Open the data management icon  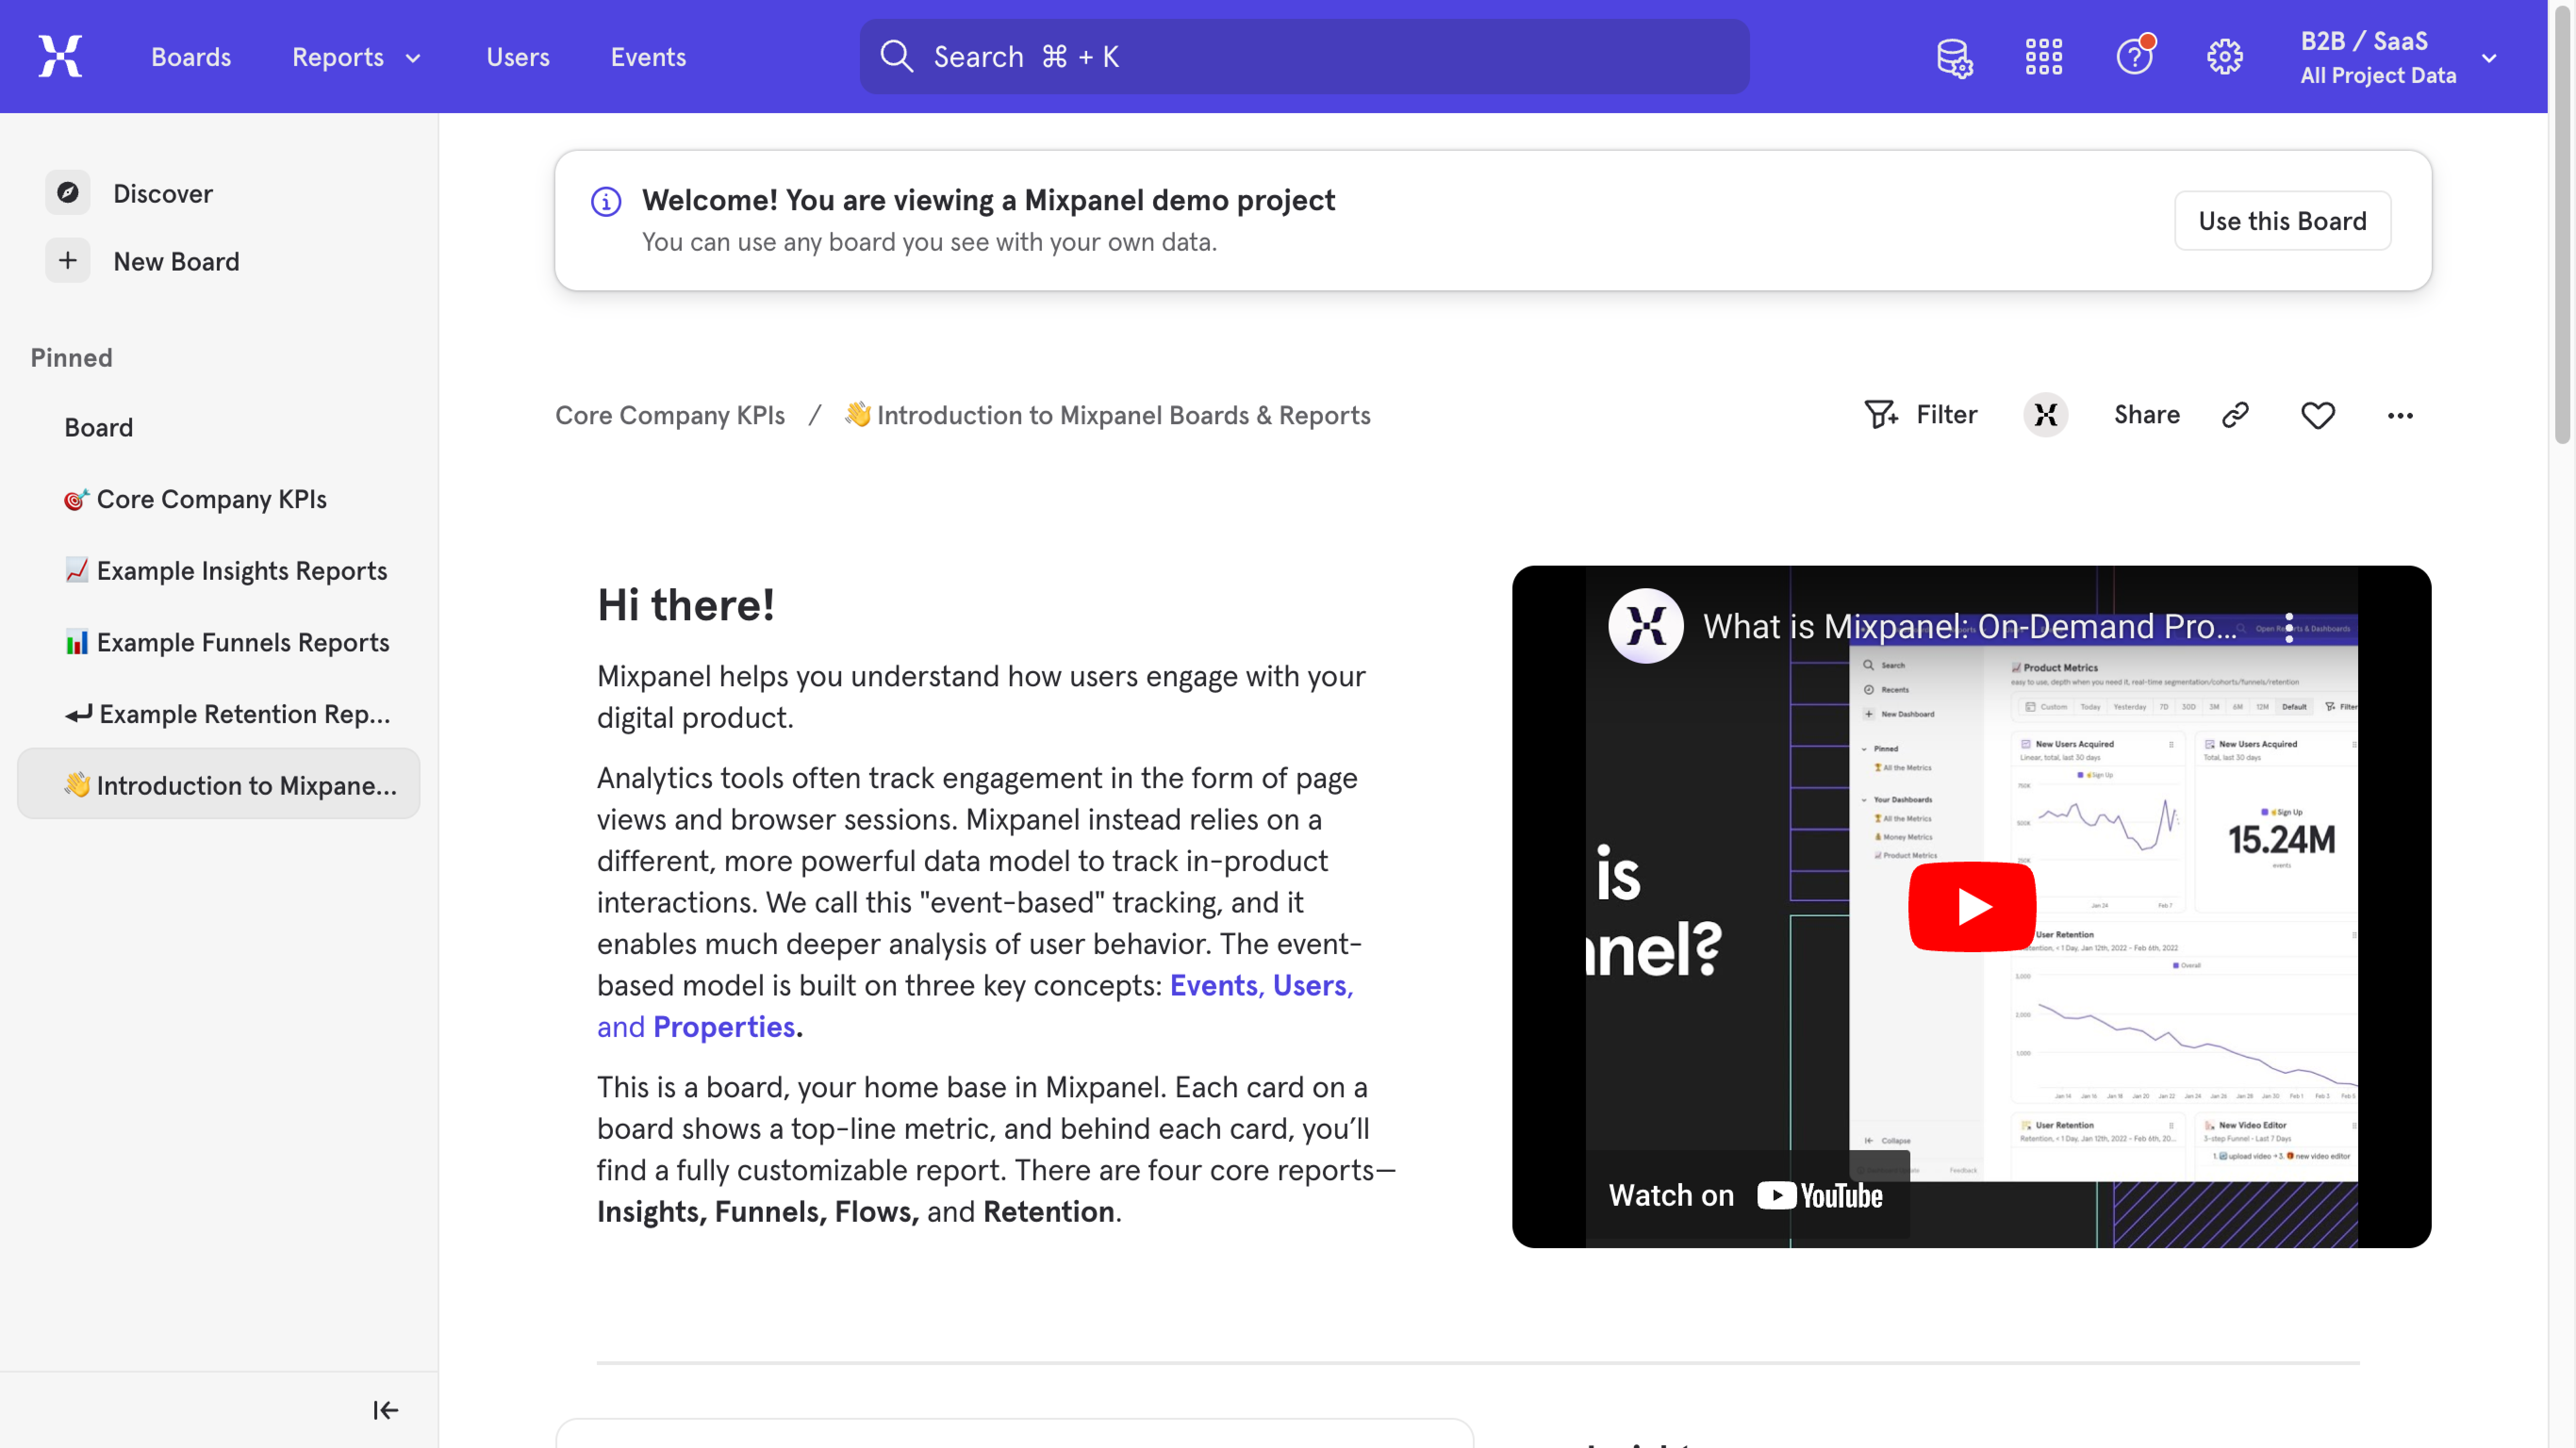coord(1954,57)
